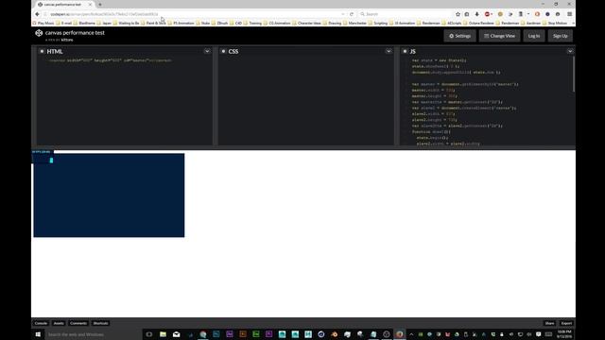The image size is (605, 340).
Task: Click the pen title canvas performance test
Action: (x=75, y=33)
